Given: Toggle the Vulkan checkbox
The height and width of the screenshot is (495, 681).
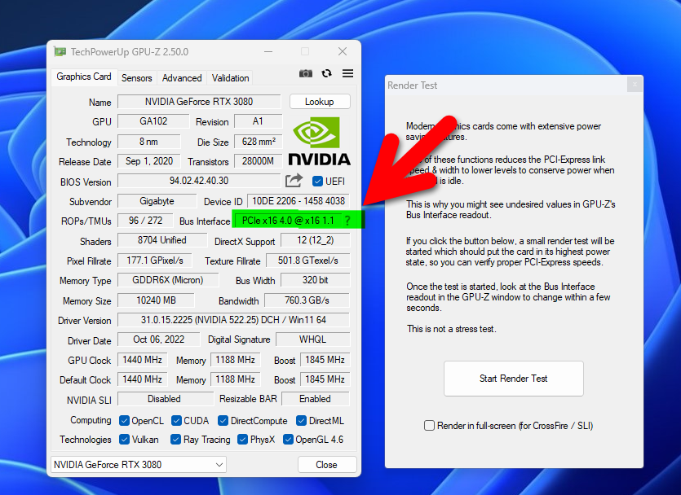Looking at the screenshot, I should [x=124, y=440].
